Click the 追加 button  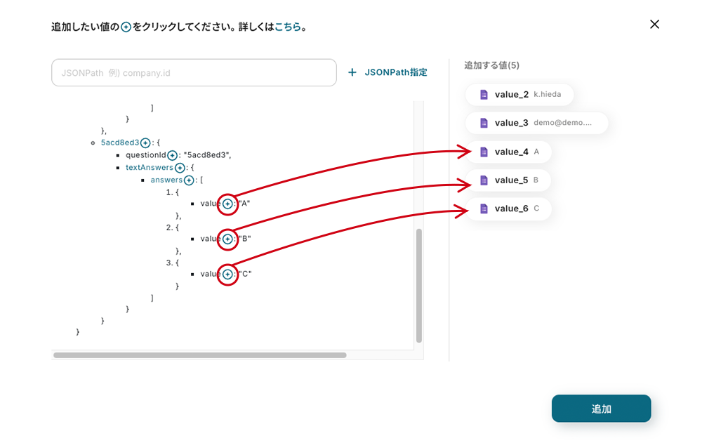tap(602, 409)
